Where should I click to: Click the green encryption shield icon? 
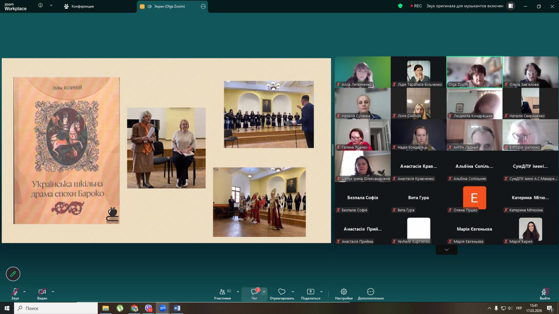point(400,6)
